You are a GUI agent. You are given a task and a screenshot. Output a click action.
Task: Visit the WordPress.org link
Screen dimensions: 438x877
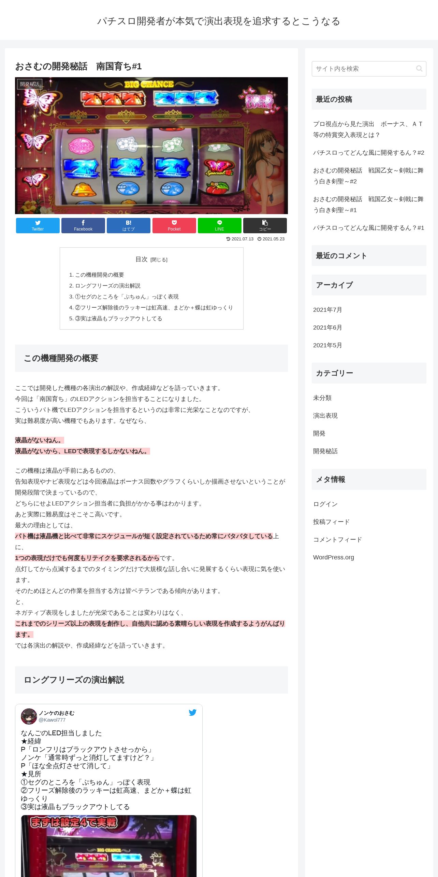point(334,557)
